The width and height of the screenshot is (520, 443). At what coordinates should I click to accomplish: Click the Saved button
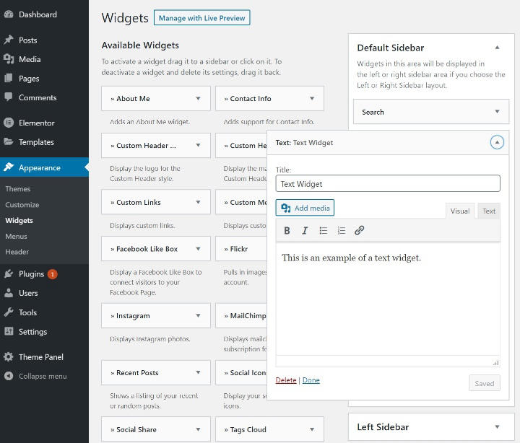(484, 383)
